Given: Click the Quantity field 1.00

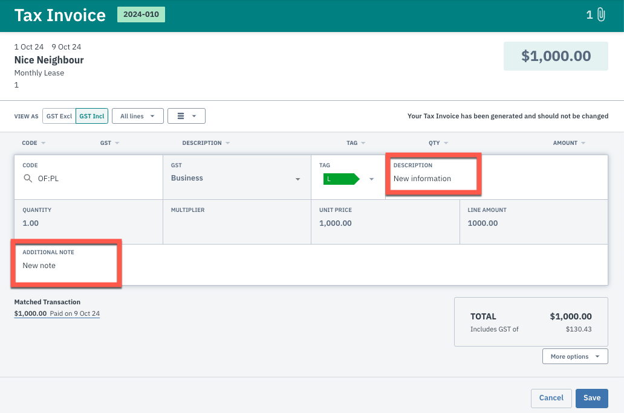Looking at the screenshot, I should coord(88,223).
